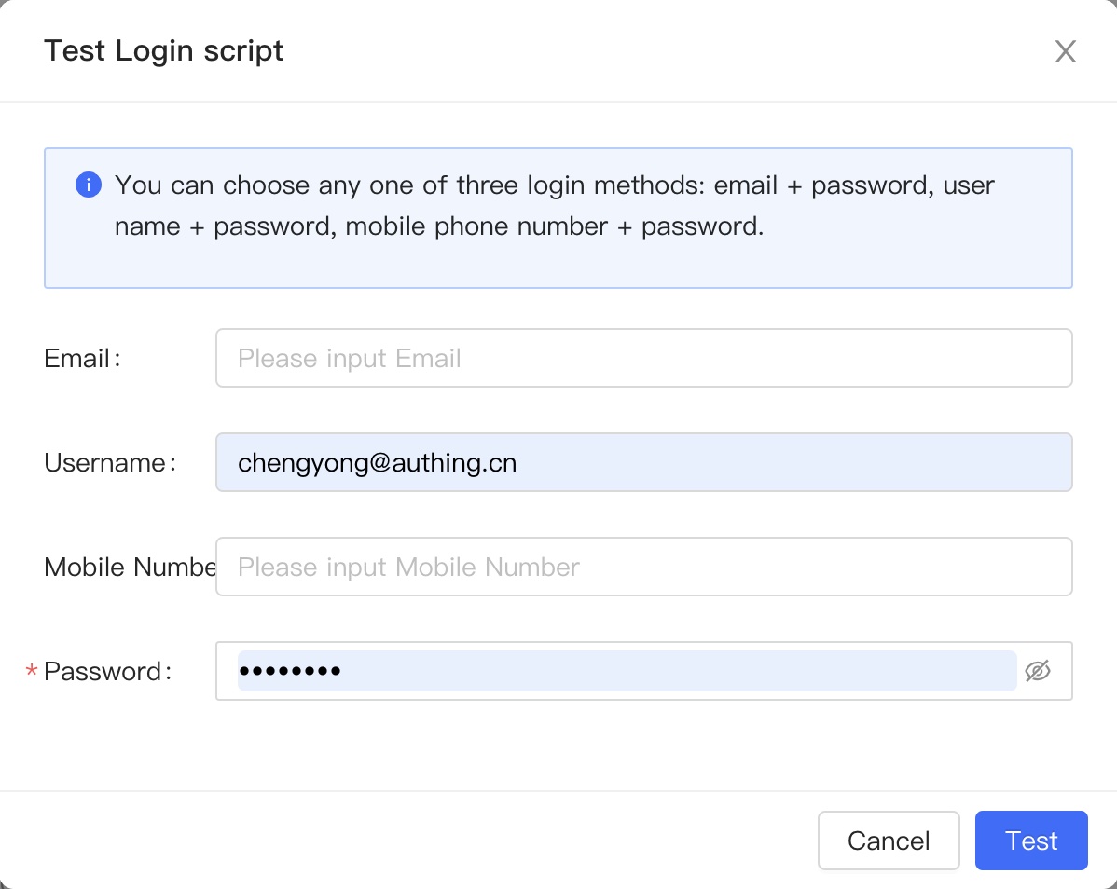This screenshot has height=889, width=1117.
Task: Click the Username field with chengyong@authing.cn
Action: point(643,462)
